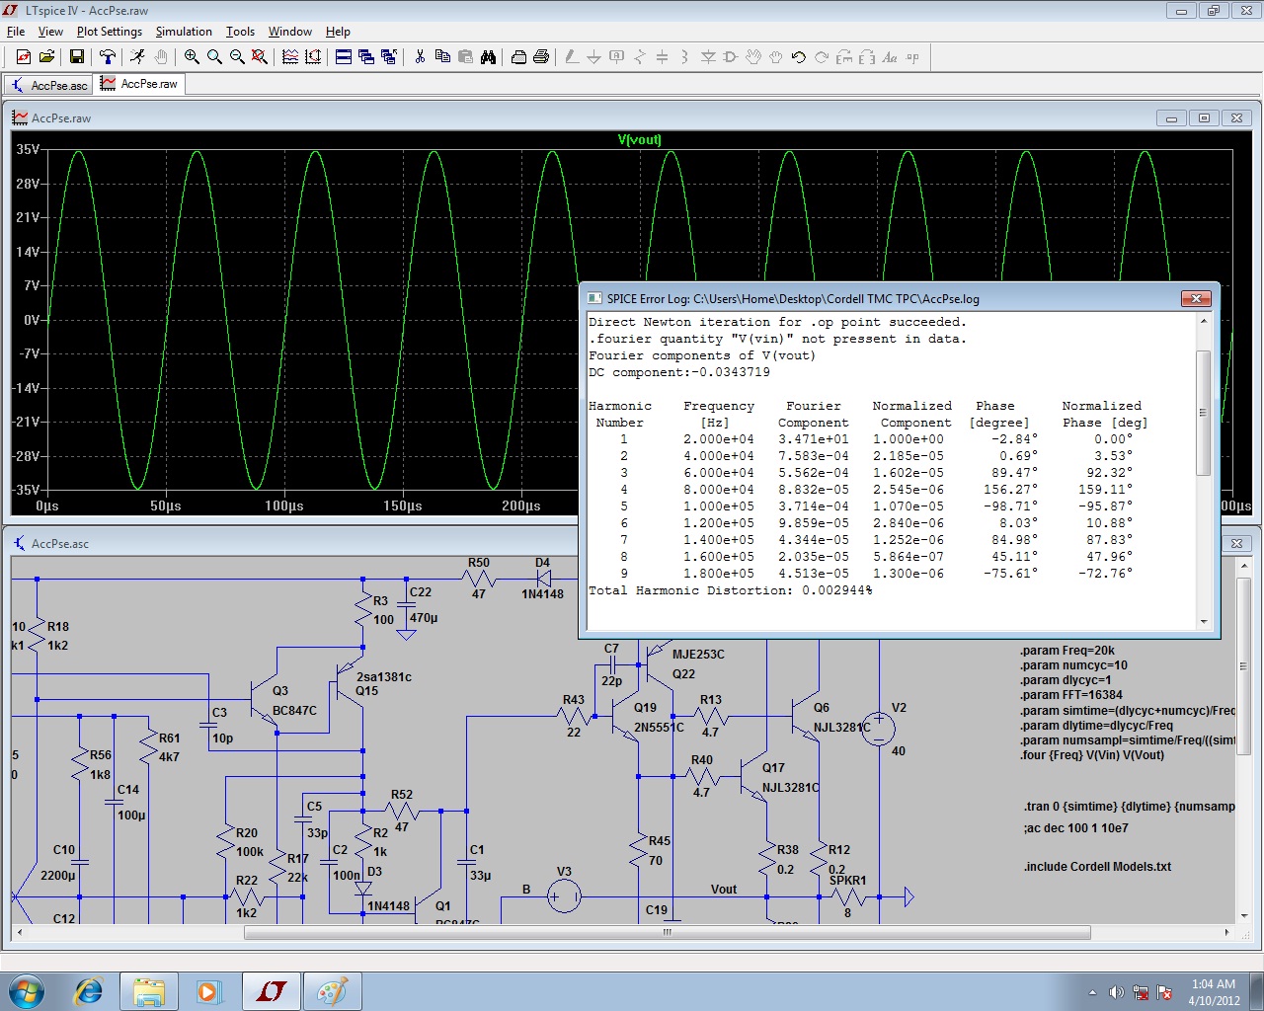The image size is (1264, 1011).
Task: Open the View menu
Action: [49, 32]
